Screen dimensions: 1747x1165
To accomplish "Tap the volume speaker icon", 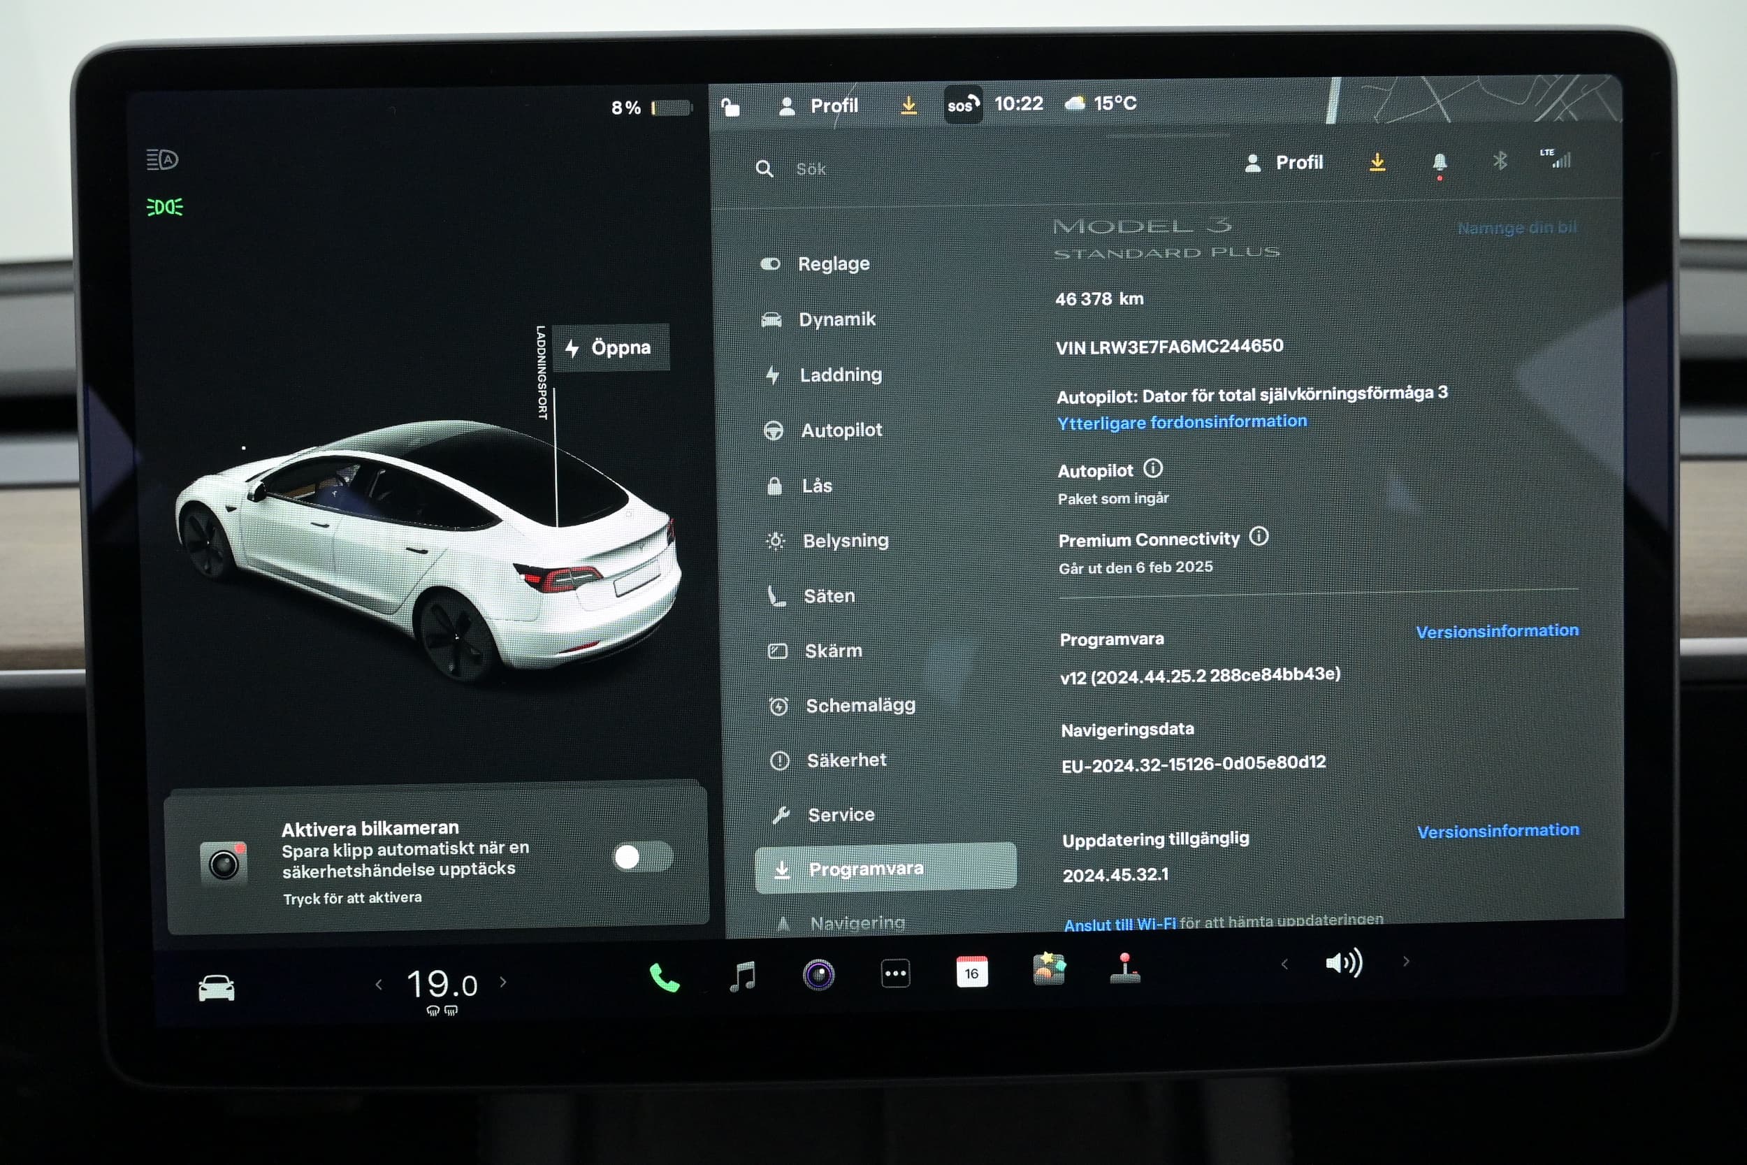I will coord(1344,963).
